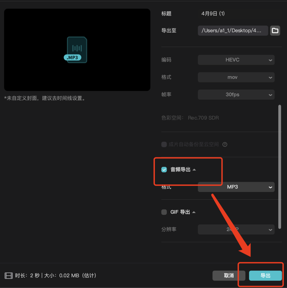This screenshot has height=288, width=287.
Task: Open the audio 格式 MP3 dropdown
Action: pos(236,187)
